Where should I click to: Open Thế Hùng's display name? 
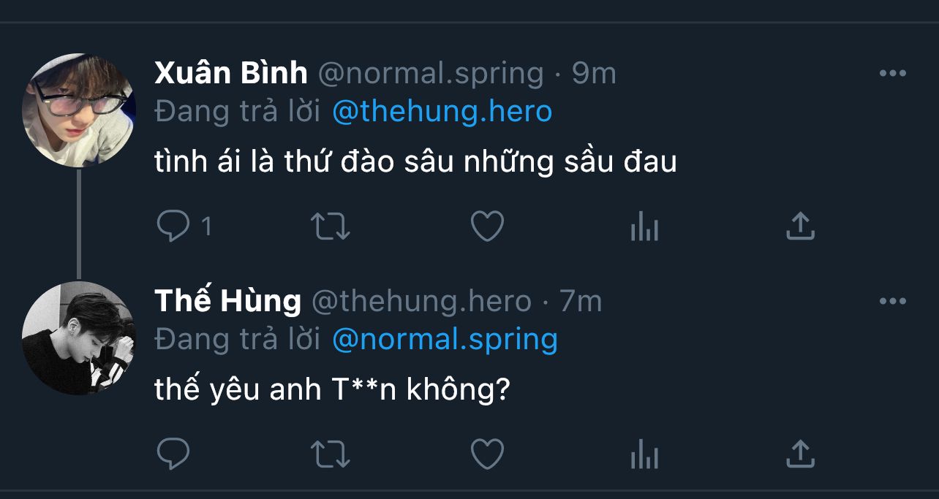coord(227,301)
